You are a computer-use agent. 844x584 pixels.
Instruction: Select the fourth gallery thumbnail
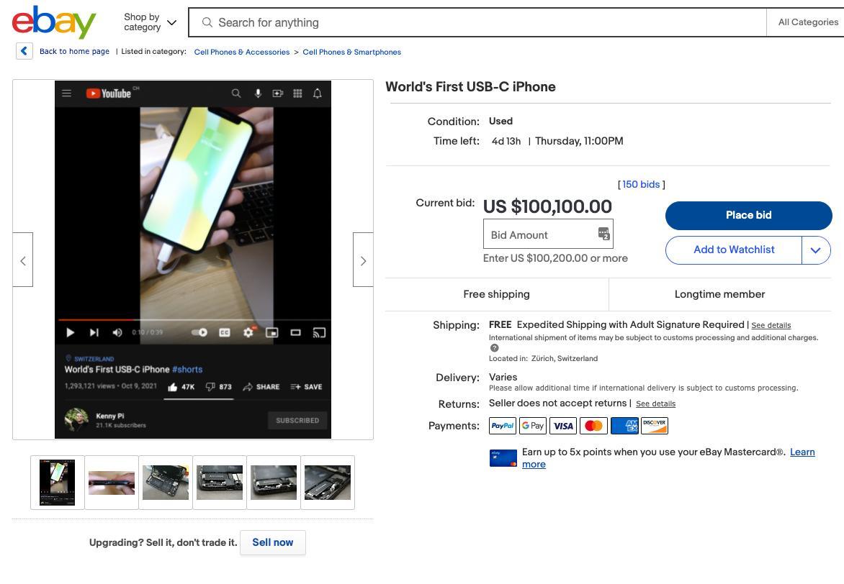(220, 483)
